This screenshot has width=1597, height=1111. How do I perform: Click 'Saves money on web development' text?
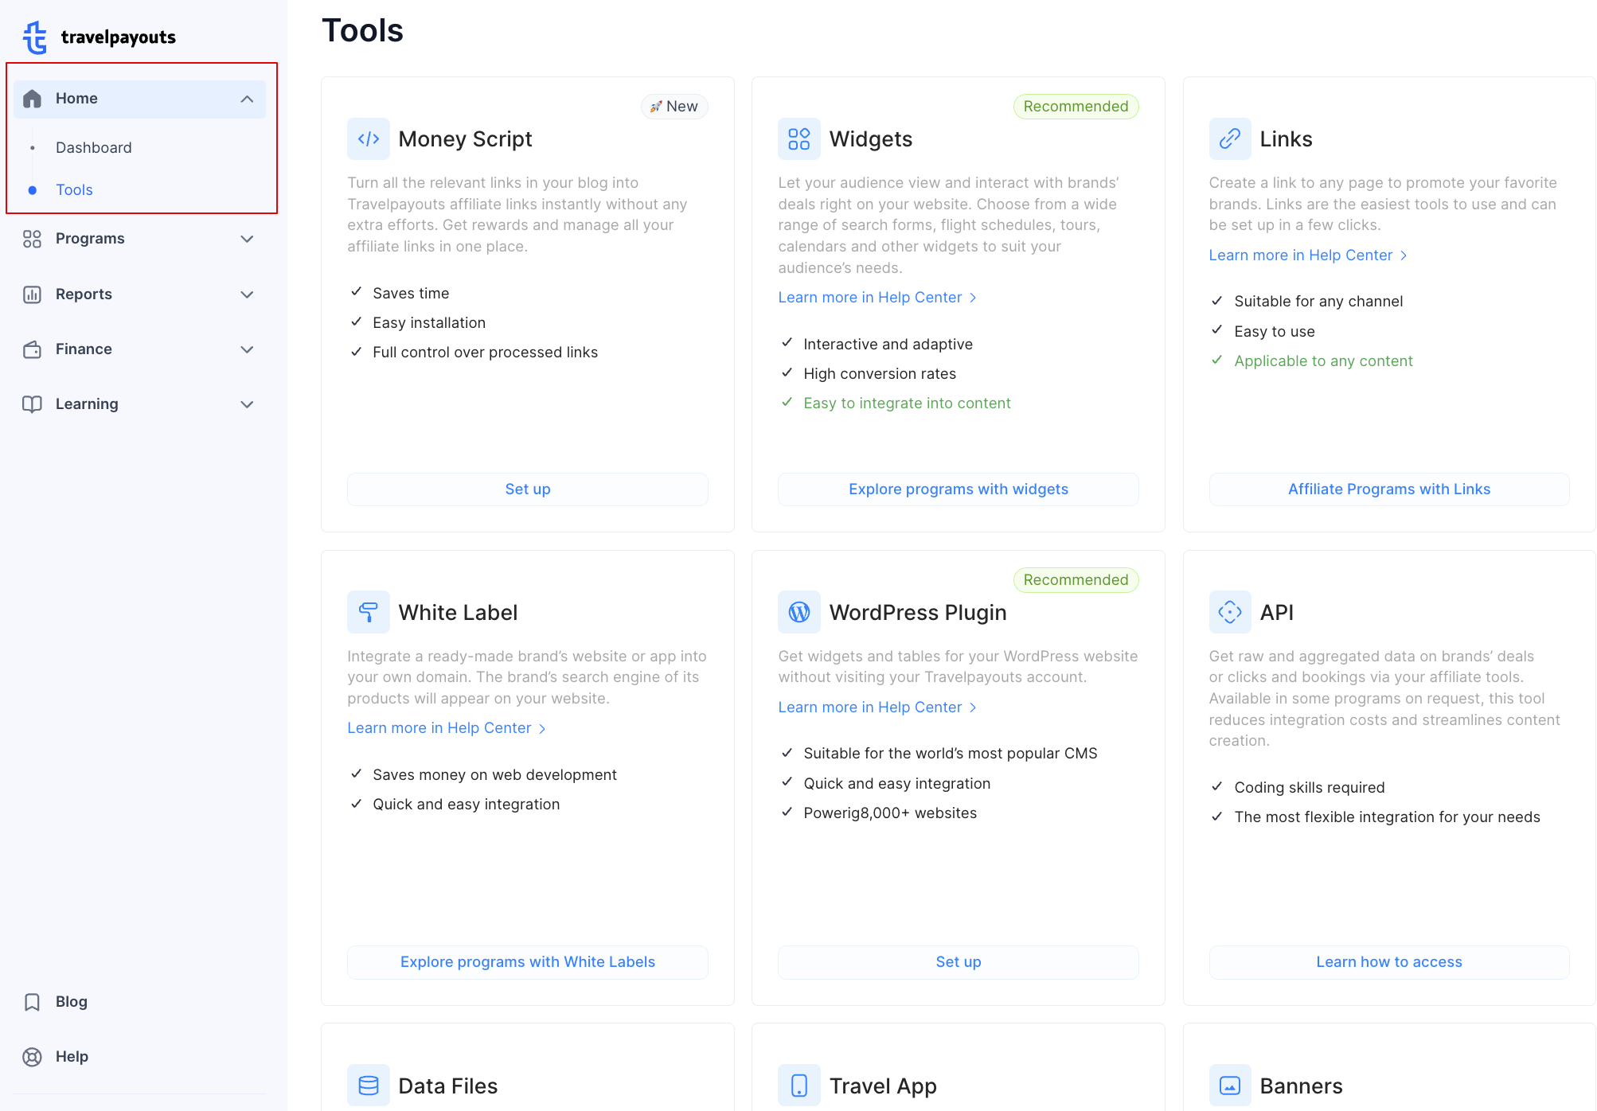pyautogui.click(x=494, y=775)
